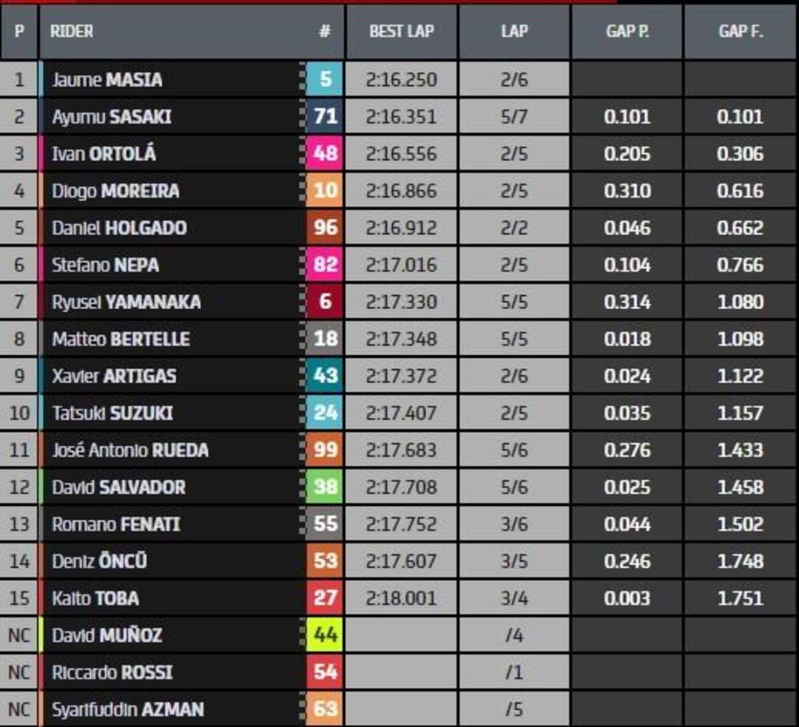Click the BEST LAP column header
This screenshot has width=799, height=727.
point(401,31)
